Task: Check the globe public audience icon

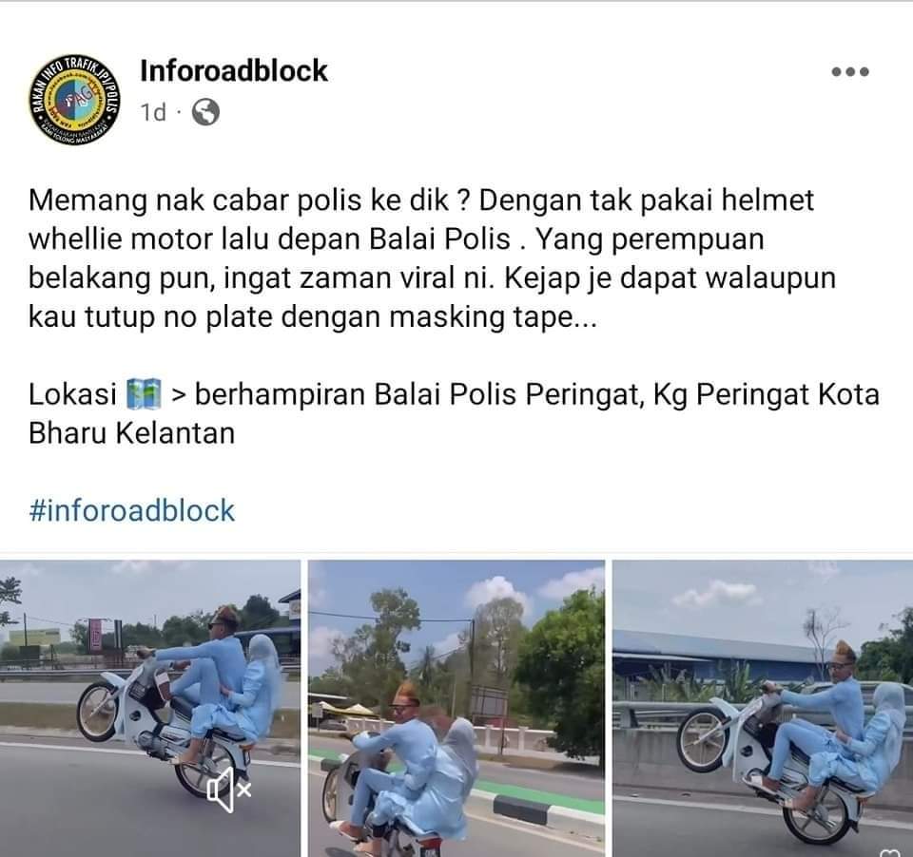Action: 205,112
